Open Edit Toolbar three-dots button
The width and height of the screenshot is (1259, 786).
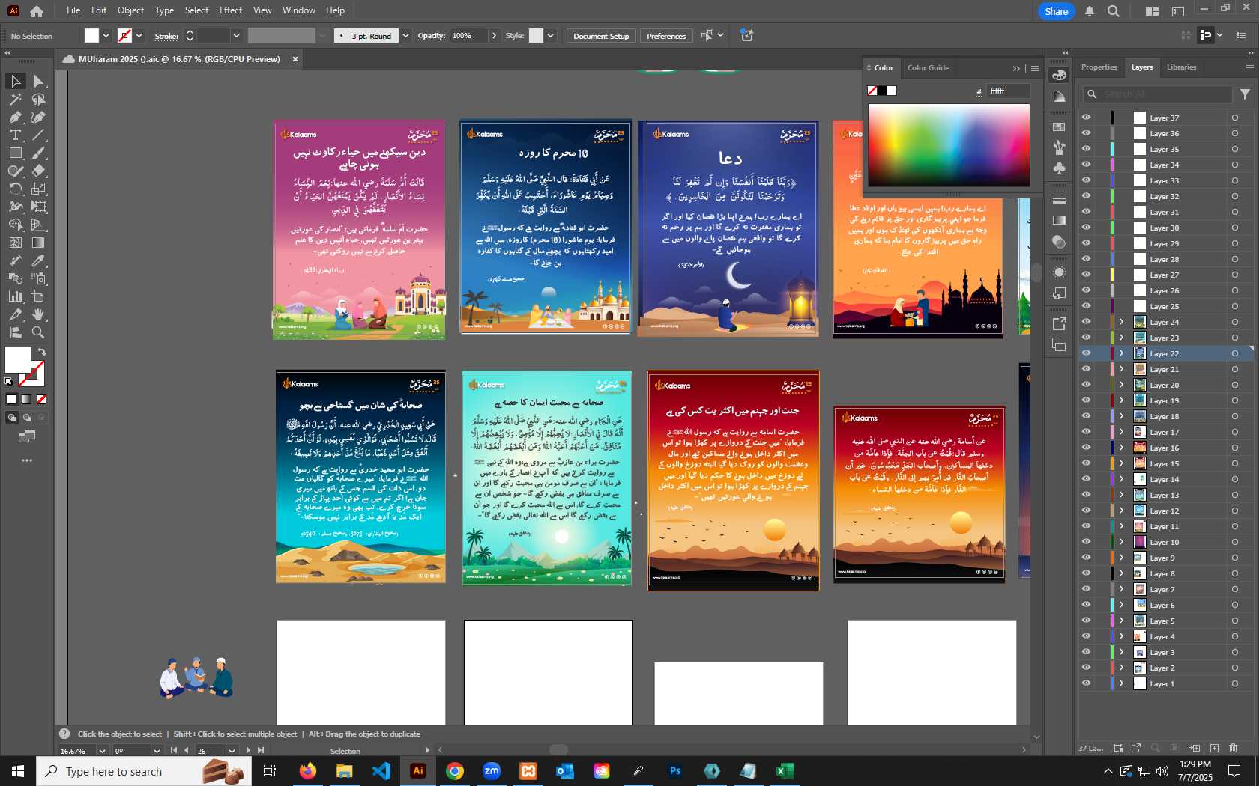click(27, 460)
